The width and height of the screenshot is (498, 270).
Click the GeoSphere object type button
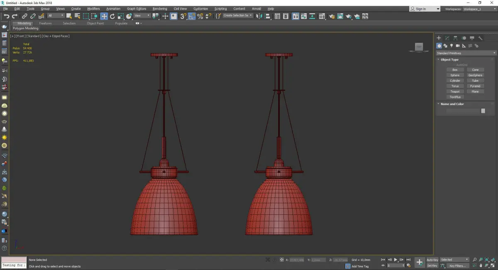pos(475,75)
